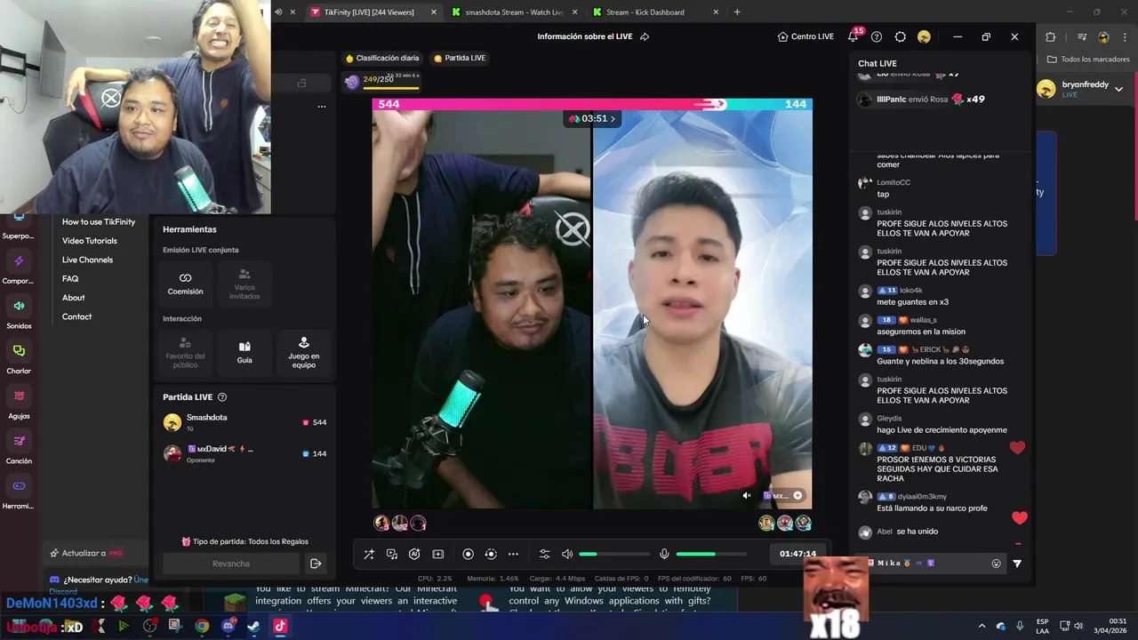The image size is (1138, 640).
Task: Select Favorito del público tool
Action: click(x=185, y=352)
